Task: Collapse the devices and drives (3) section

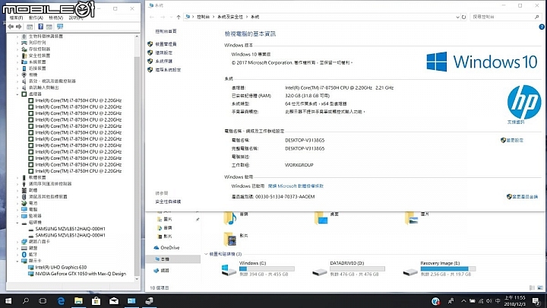Action: tap(206, 254)
